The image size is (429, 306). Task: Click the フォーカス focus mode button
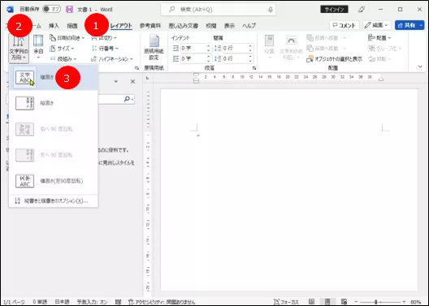pos(286,302)
